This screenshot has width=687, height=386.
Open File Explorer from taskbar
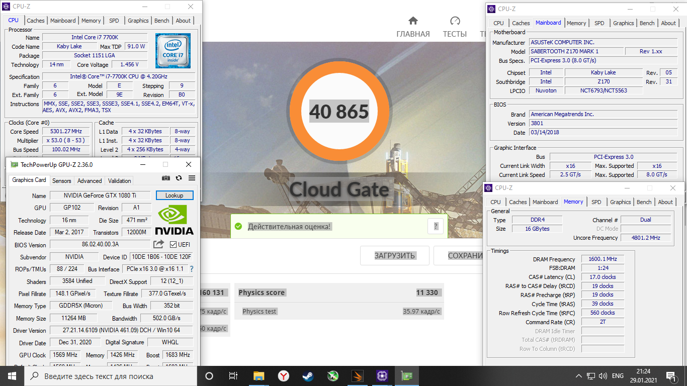coord(259,376)
